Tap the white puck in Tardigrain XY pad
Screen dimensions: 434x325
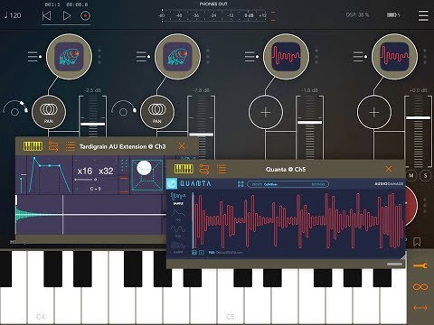coord(144,168)
